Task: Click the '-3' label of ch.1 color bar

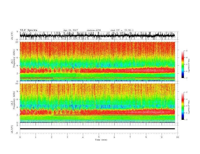Action: pyautogui.click(x=186, y=51)
